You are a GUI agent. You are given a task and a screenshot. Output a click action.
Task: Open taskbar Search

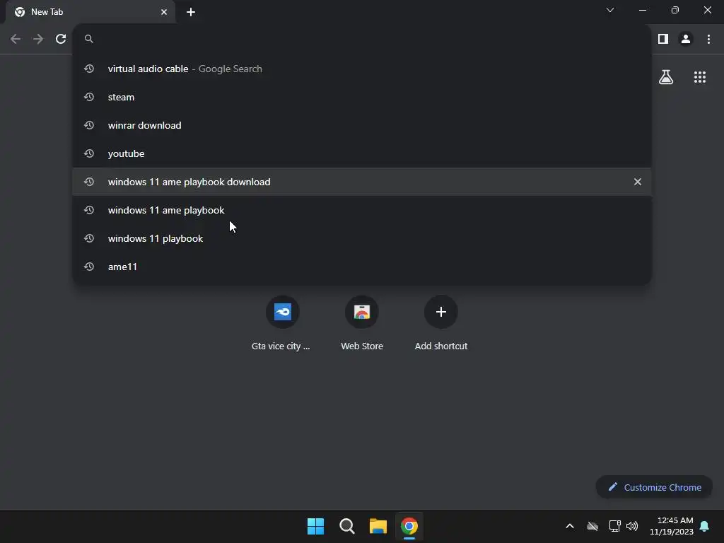pos(346,526)
